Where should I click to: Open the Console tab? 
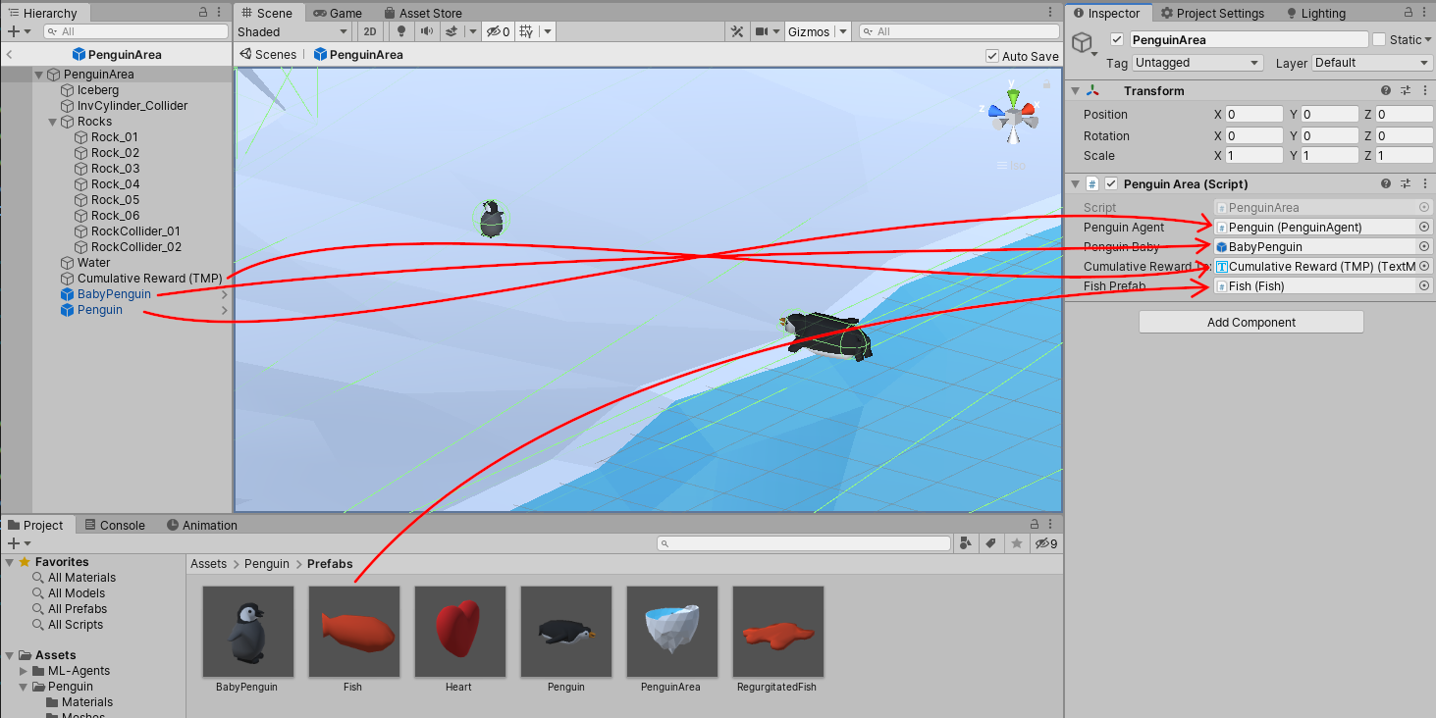pos(114,525)
